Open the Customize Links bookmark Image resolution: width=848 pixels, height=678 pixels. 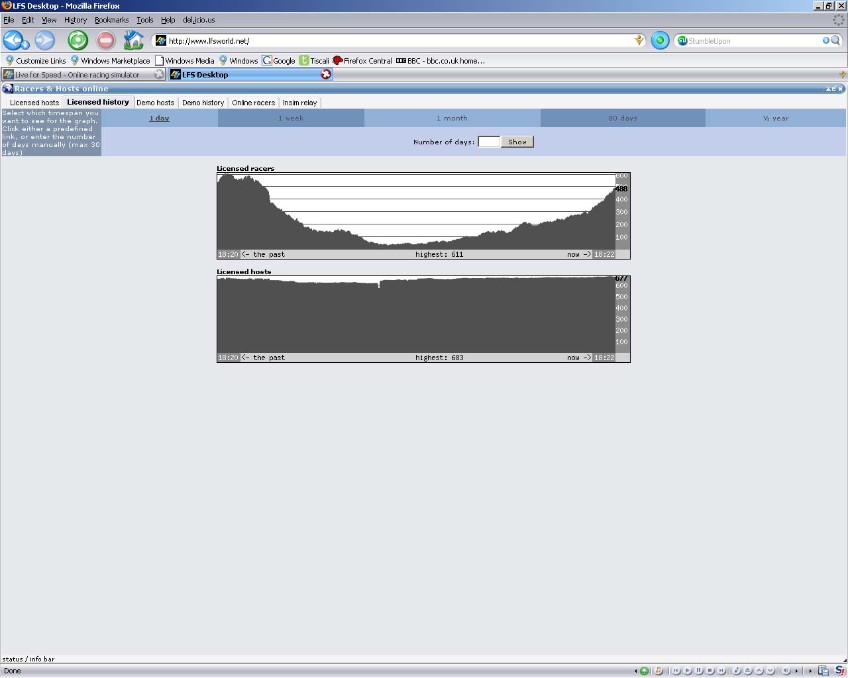(x=36, y=60)
